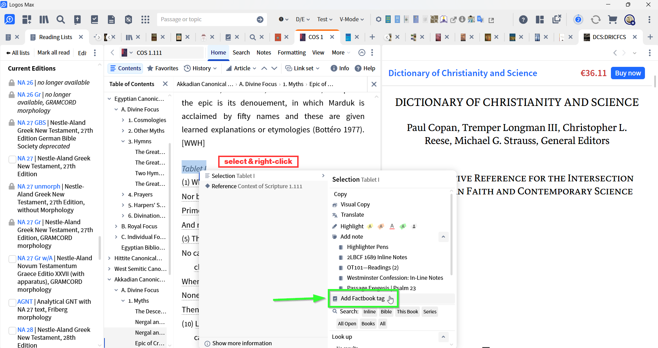Toggle the Series search scope
Image resolution: width=658 pixels, height=348 pixels.
click(x=430, y=312)
